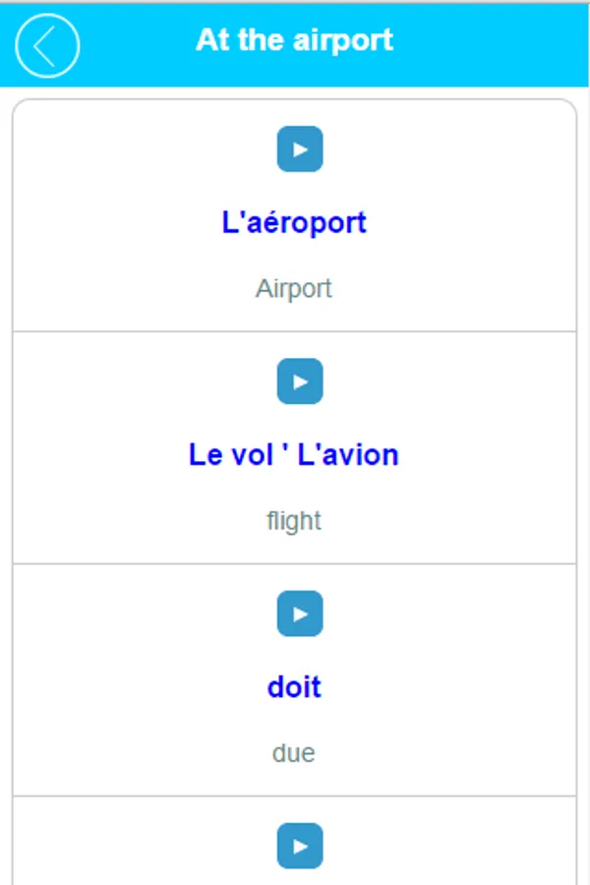Click the English translation due
The height and width of the screenshot is (885, 590).
(294, 753)
